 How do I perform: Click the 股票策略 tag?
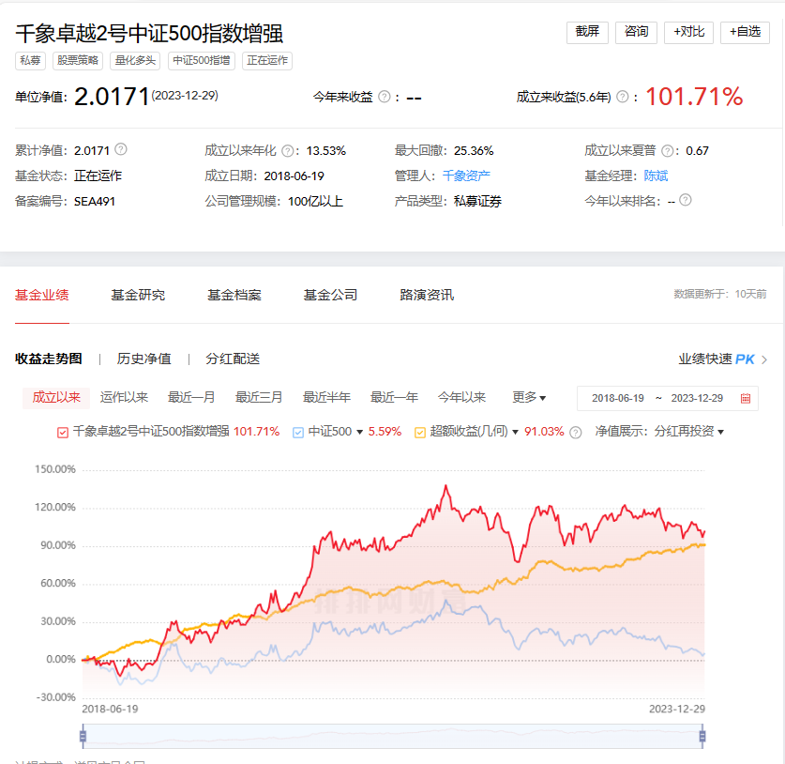tap(78, 61)
